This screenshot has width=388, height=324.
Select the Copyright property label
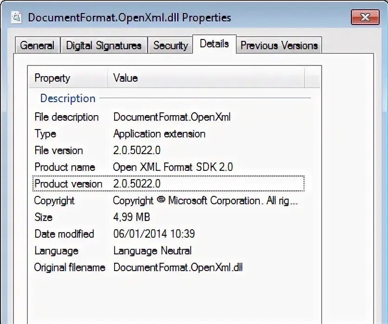(x=54, y=201)
